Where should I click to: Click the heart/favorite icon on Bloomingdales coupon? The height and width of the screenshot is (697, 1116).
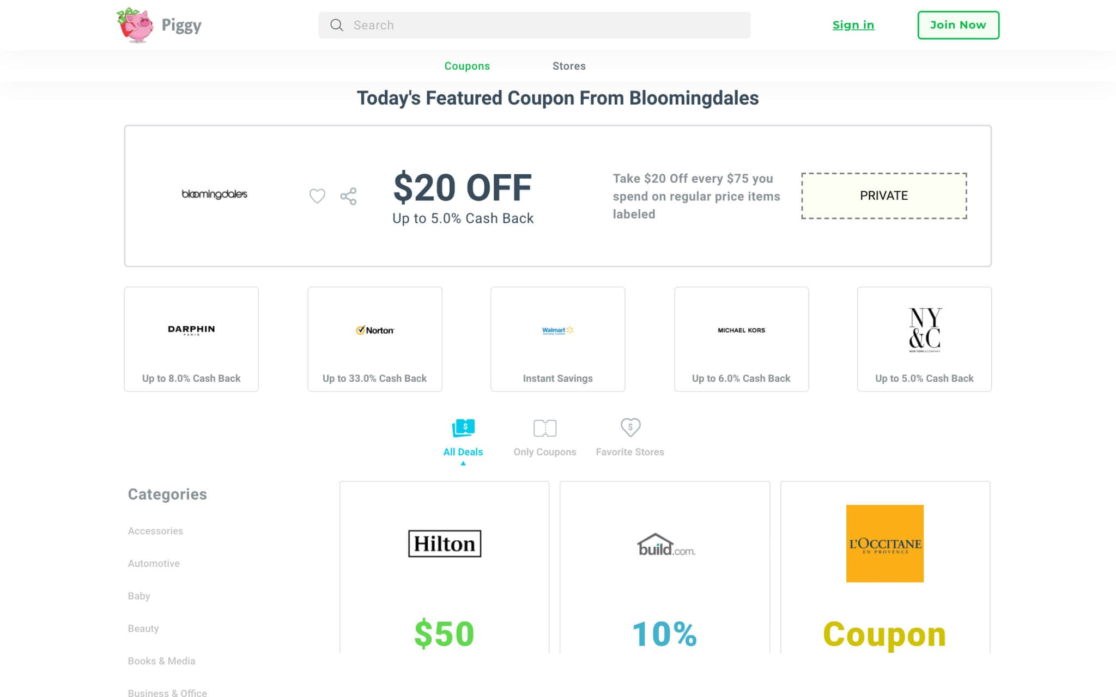[317, 195]
